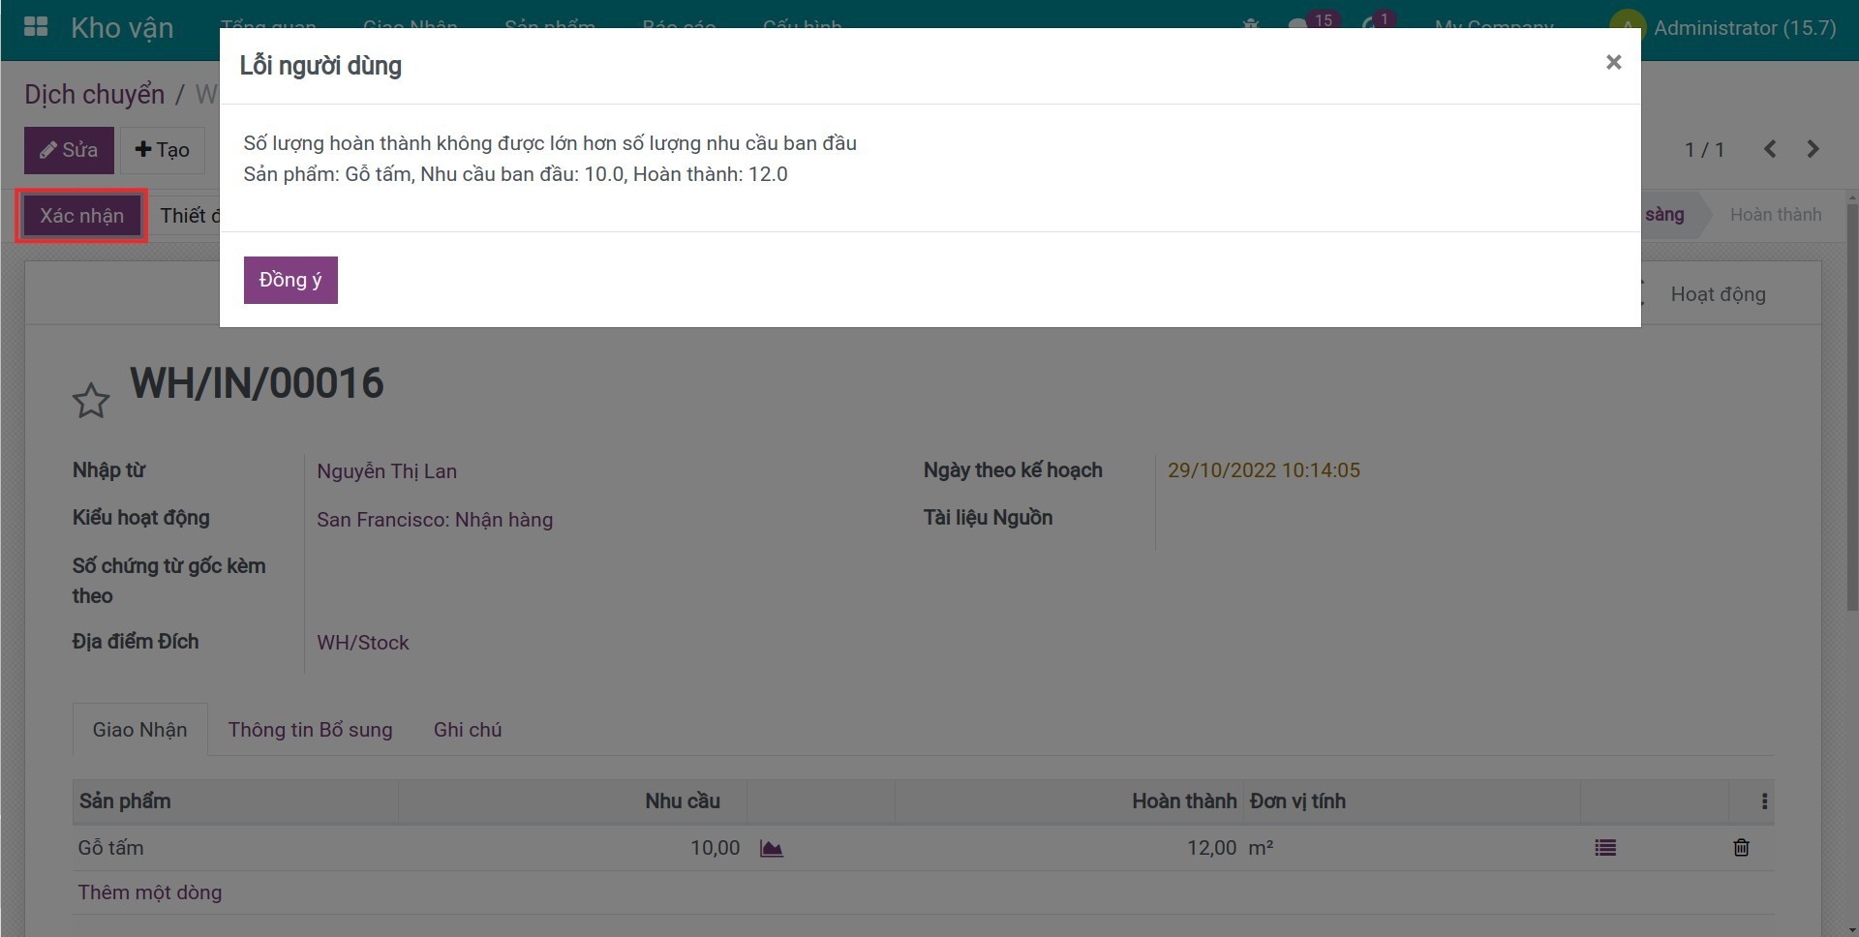Viewport: 1859px width, 937px height.
Task: Click the Đồng ý button in dialog
Action: [290, 280]
